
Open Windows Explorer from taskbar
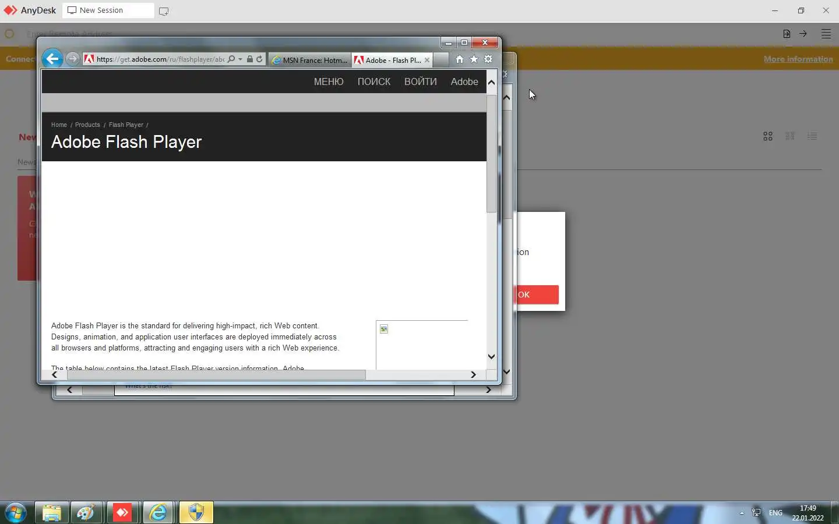coord(52,513)
